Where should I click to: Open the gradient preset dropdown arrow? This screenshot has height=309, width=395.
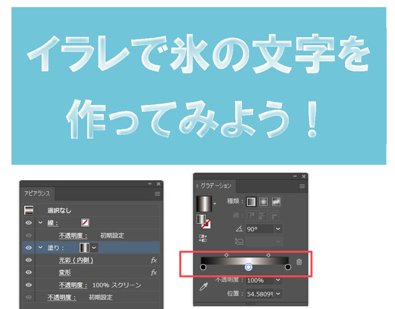click(215, 203)
